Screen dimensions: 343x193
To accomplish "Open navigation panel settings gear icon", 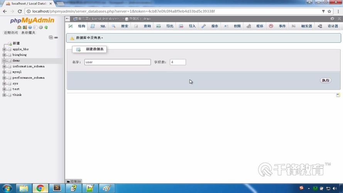I will [41, 27].
